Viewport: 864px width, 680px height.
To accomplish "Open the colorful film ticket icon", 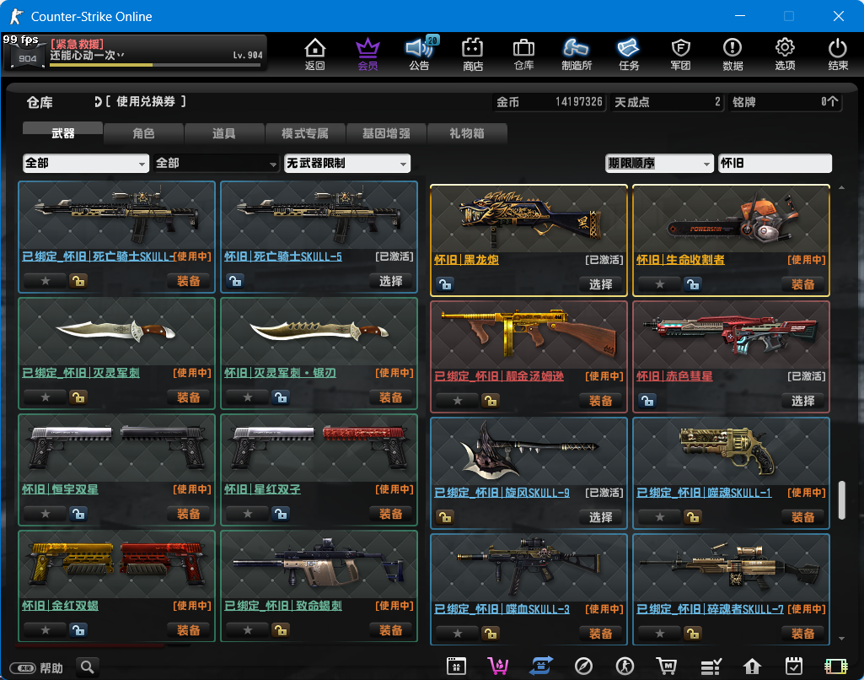I will (x=836, y=667).
